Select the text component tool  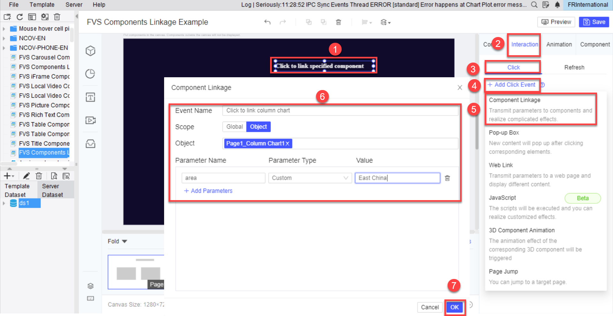click(90, 97)
